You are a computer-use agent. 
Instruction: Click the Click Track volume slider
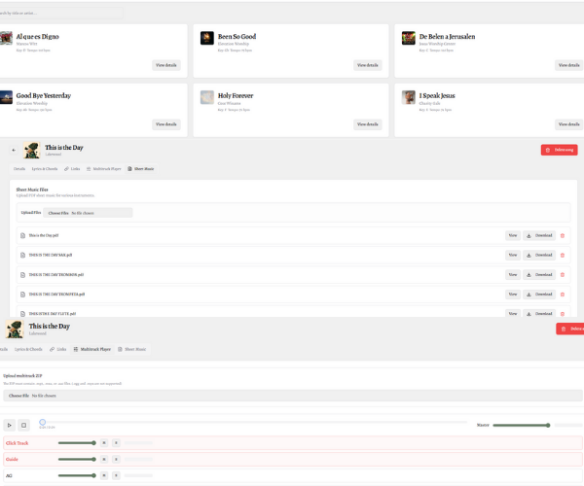(76, 442)
